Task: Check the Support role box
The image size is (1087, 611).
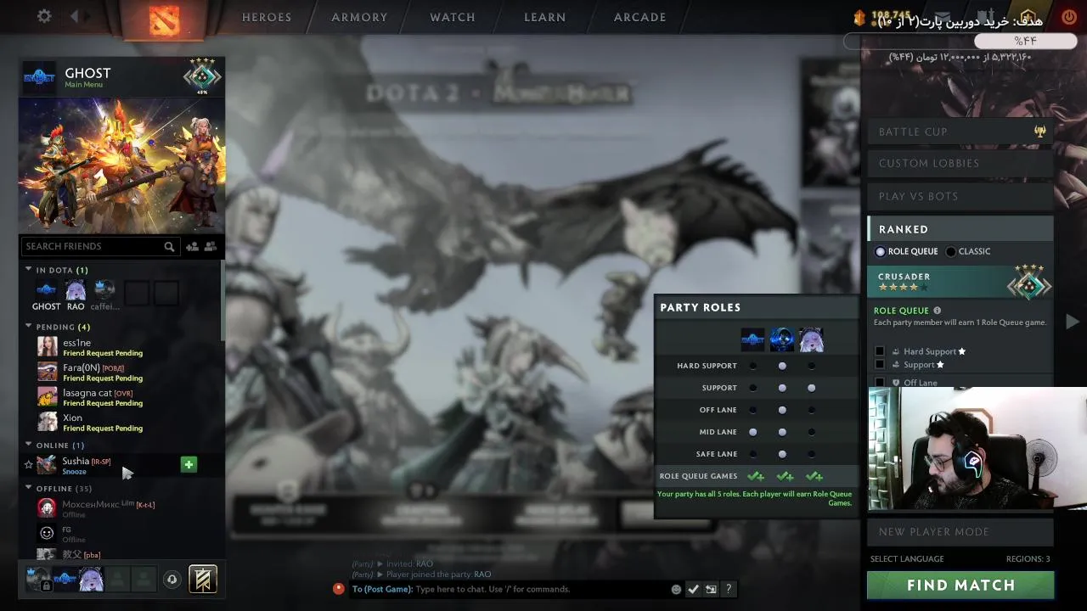Action: pyautogui.click(x=880, y=365)
